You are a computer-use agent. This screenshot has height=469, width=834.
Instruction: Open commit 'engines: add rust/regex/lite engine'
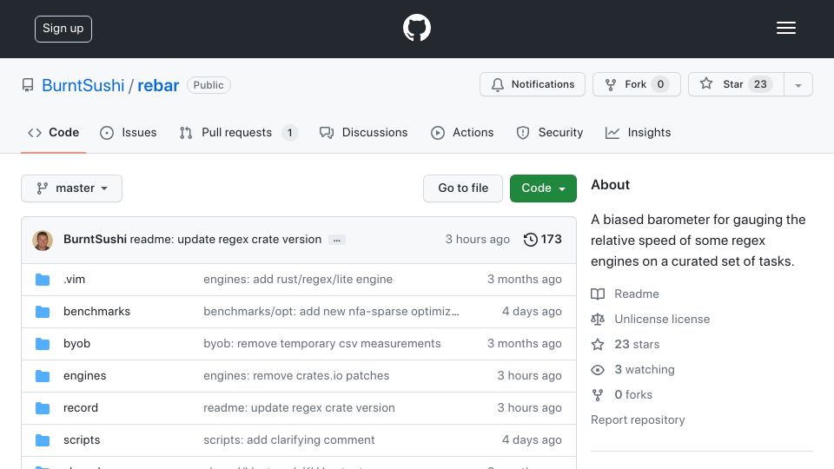pyautogui.click(x=298, y=279)
